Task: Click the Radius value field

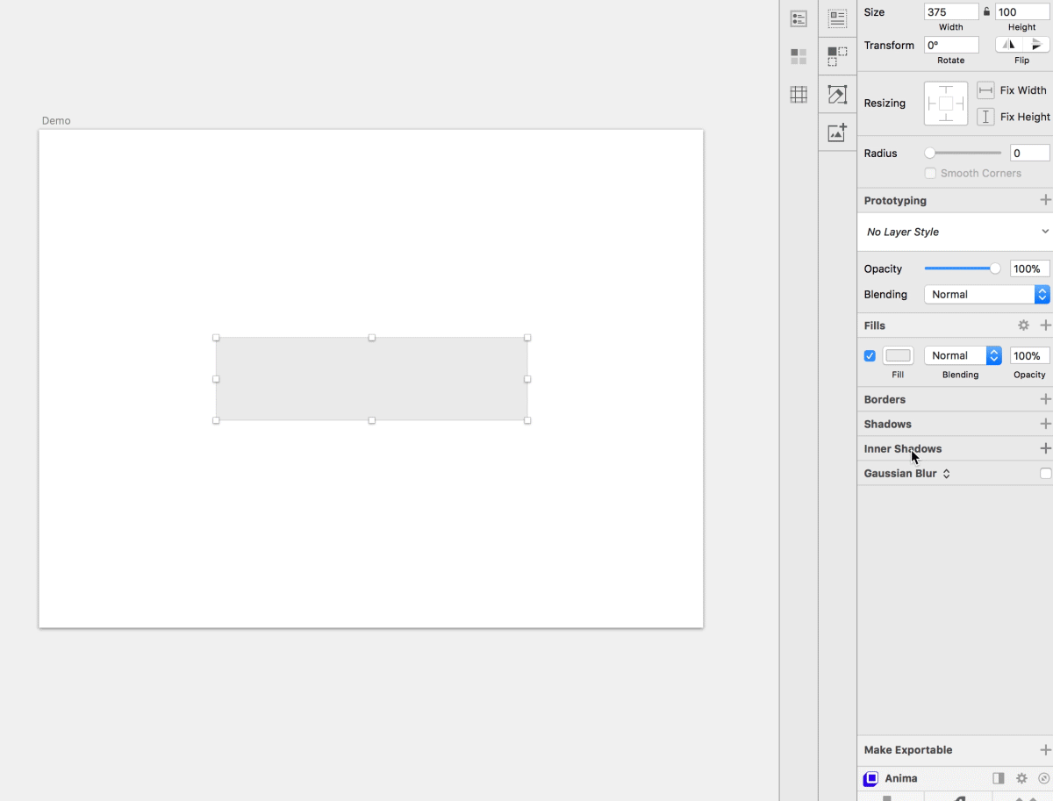Action: [x=1029, y=153]
